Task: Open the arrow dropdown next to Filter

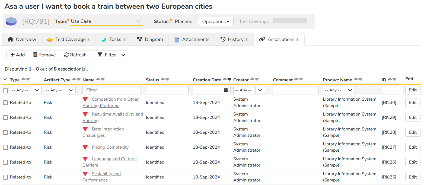Action: coord(123,55)
